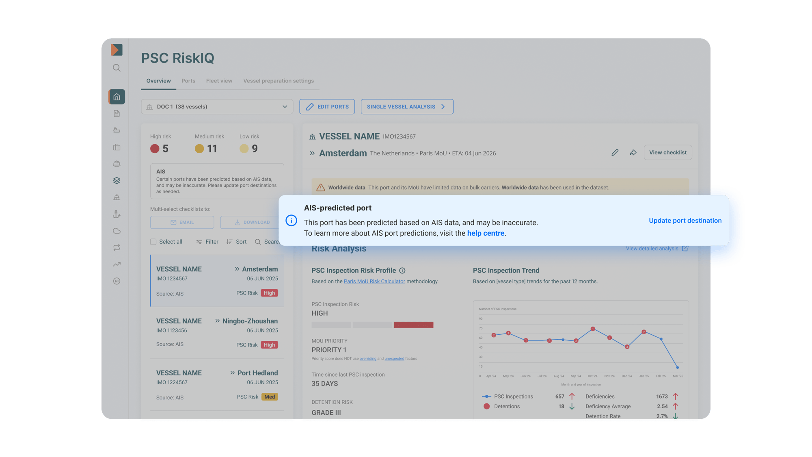Click red high segment of PSC Inspection Risk bar
The image size is (812, 457).
click(x=413, y=325)
